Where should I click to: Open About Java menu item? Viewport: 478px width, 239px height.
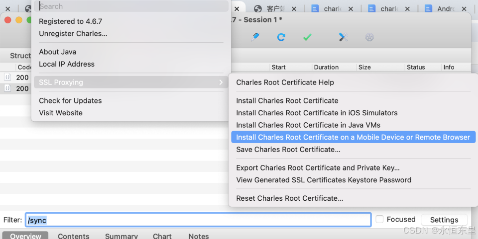(58, 52)
